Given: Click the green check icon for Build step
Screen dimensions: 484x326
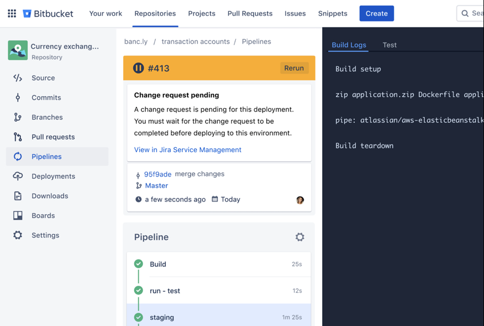Looking at the screenshot, I should (x=139, y=264).
